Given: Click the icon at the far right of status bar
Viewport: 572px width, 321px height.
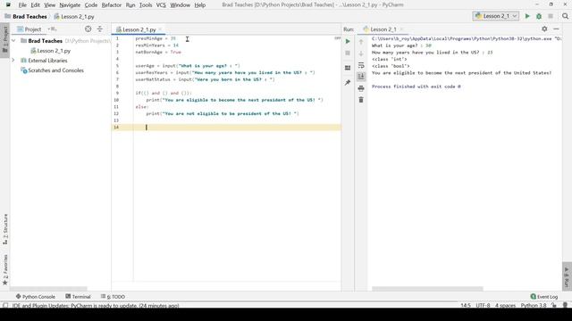Looking at the screenshot, I should click(565, 305).
